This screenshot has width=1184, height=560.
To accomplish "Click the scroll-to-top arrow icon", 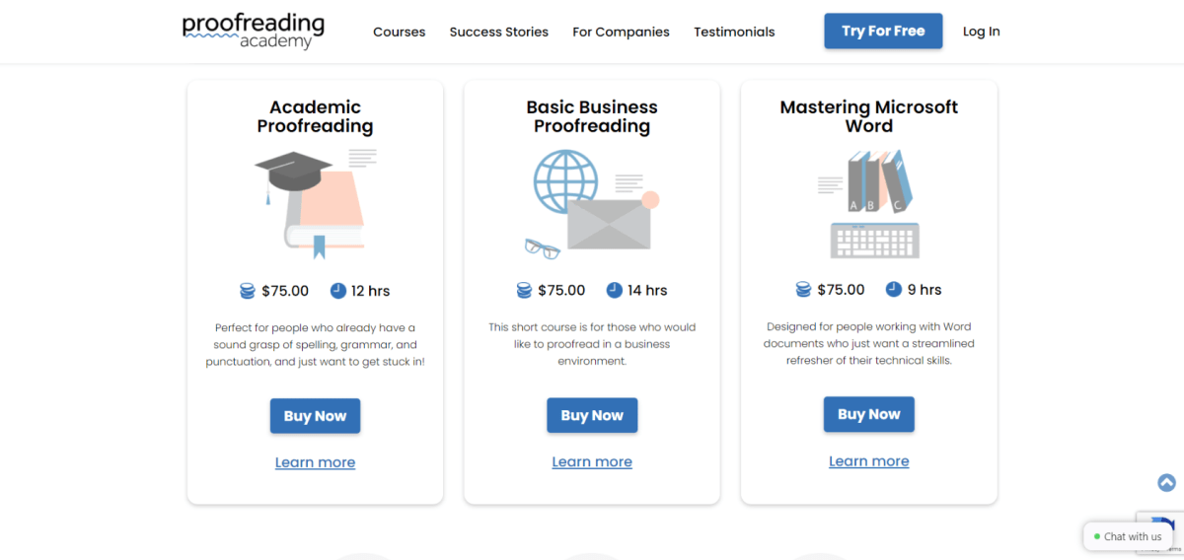I will [x=1166, y=482].
